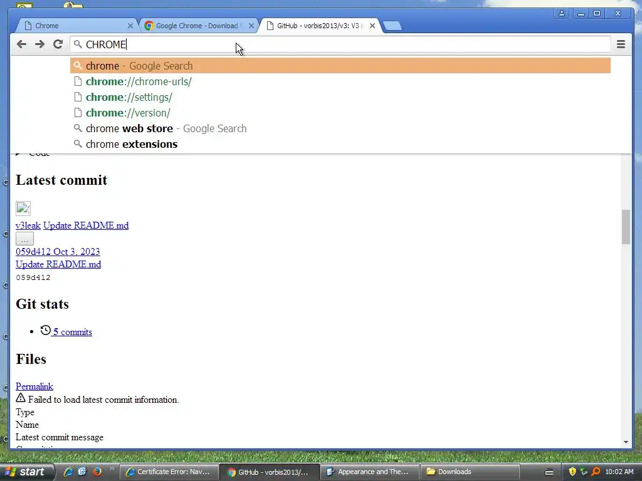Image resolution: width=642 pixels, height=481 pixels.
Task: Open 'Update README.md' link next to v3leak
Action: [86, 225]
